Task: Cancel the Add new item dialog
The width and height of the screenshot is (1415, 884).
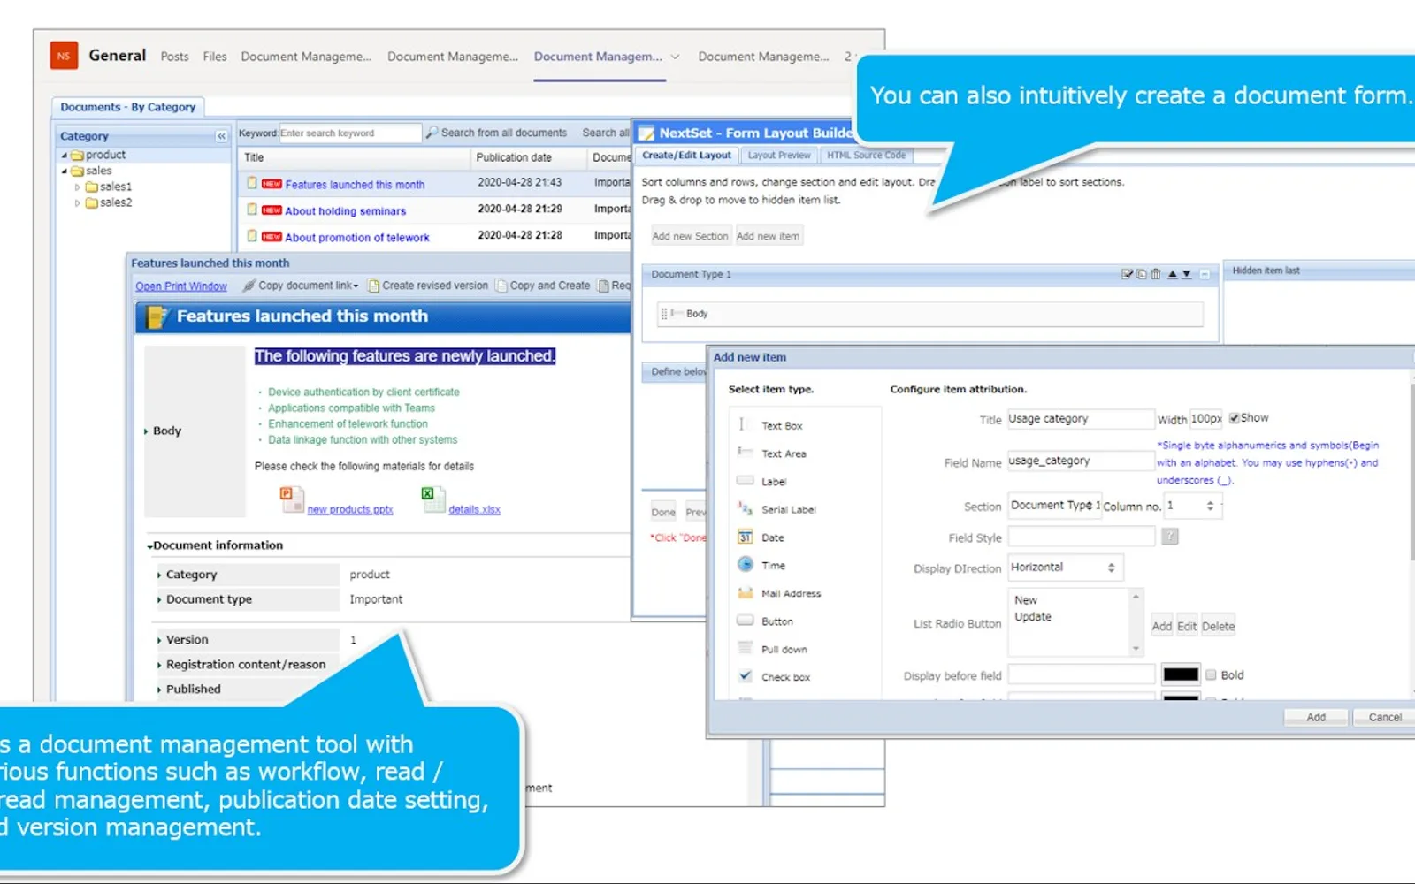Action: (x=1384, y=717)
